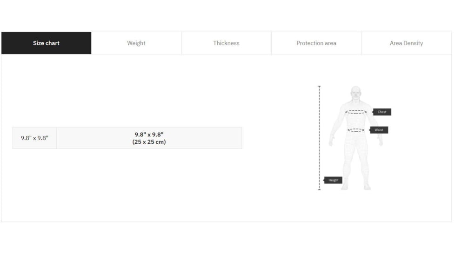Viewport: 455px width, 256px height.
Task: Select the 9.8" x 9.8" row header cell
Action: click(34, 138)
